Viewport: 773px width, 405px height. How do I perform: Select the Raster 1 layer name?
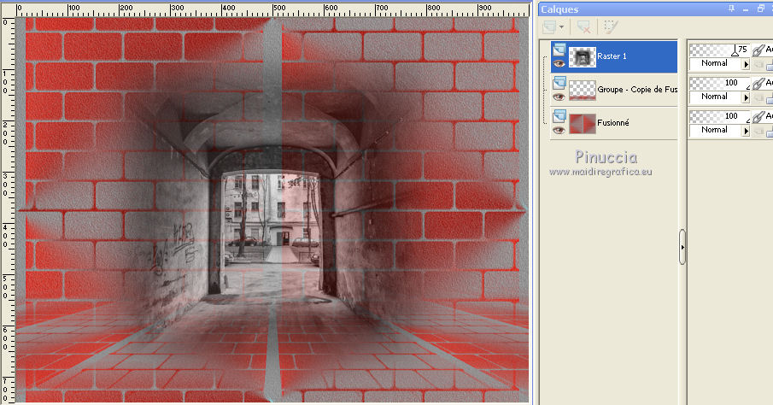click(x=612, y=56)
